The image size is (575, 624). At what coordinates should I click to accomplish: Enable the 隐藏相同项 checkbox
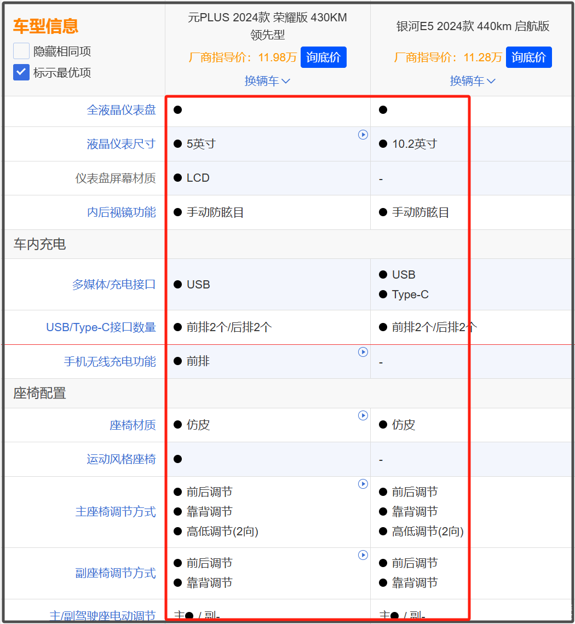[21, 51]
